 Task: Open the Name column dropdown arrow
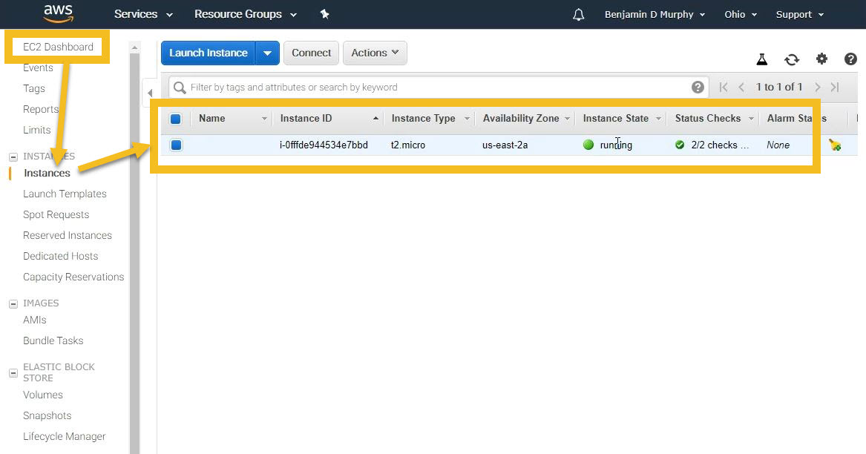point(264,119)
